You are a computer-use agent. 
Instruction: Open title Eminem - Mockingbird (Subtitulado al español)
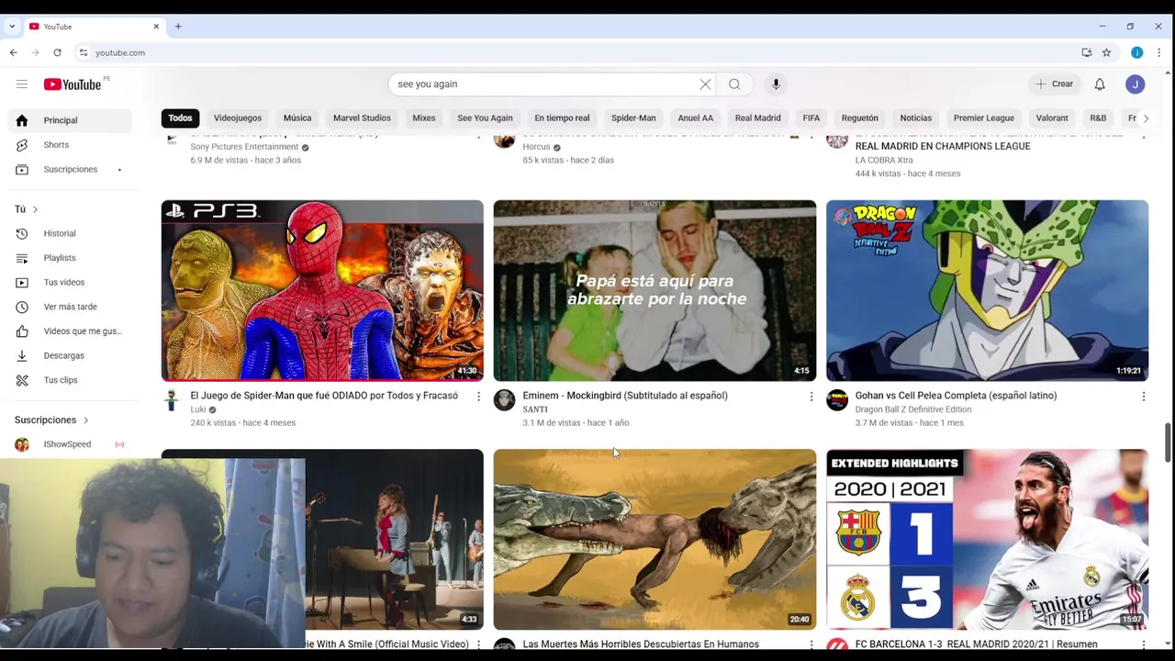tap(625, 396)
